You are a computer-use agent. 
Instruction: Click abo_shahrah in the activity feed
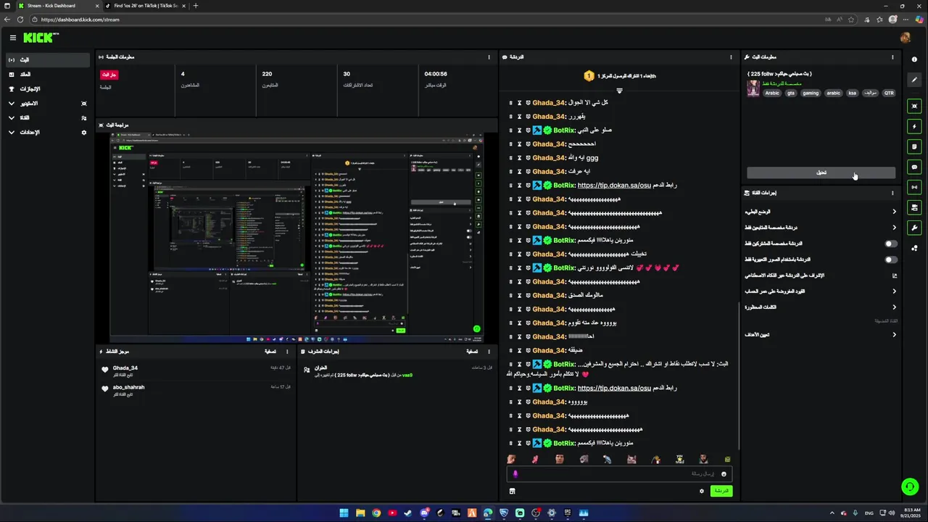pyautogui.click(x=128, y=387)
